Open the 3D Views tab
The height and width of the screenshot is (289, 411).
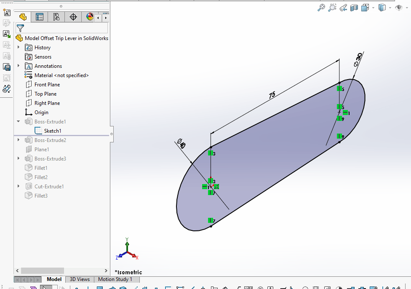[x=79, y=279]
